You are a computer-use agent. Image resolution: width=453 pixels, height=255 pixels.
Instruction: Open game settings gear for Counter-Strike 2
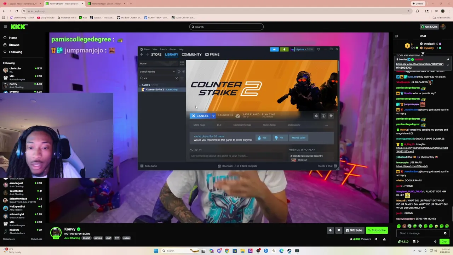[x=316, y=116]
